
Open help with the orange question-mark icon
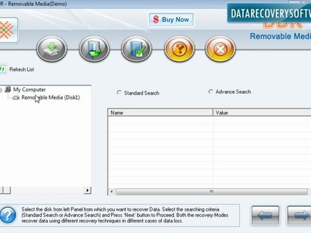(x=179, y=49)
